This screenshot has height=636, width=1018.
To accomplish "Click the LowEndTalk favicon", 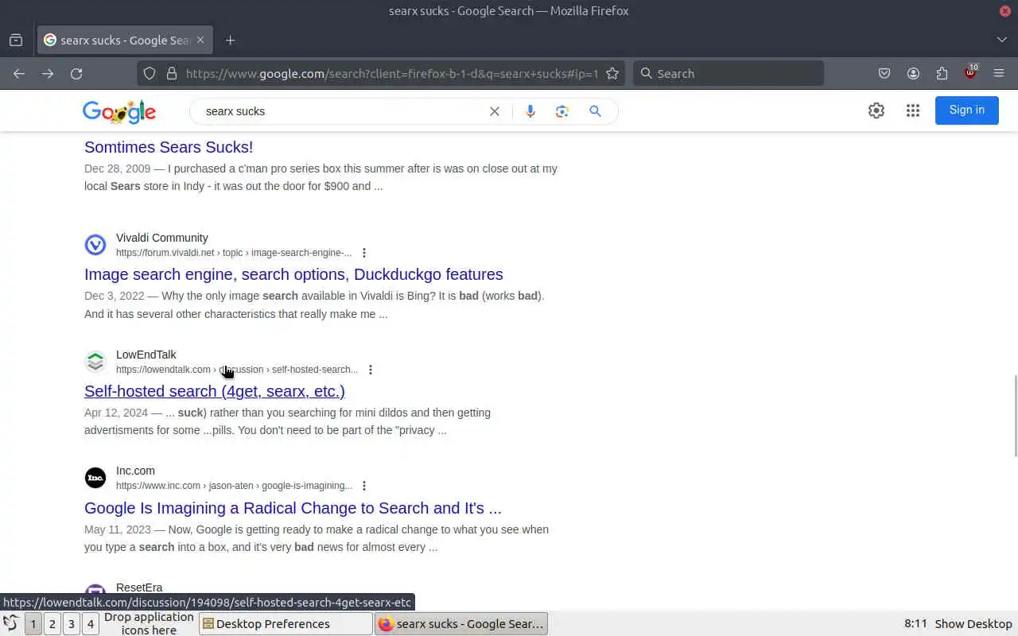I will (95, 362).
